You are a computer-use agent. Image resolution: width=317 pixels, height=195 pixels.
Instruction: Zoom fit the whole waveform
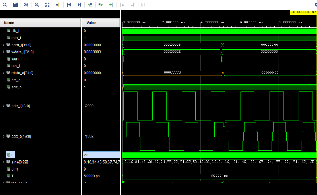47,5
